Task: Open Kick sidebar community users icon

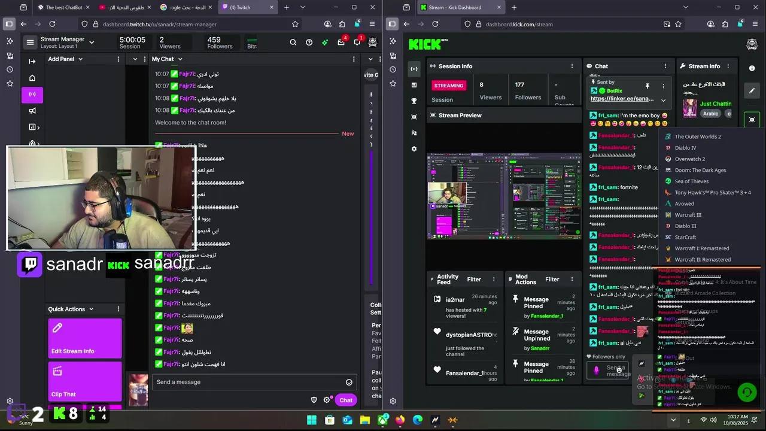Action: [x=414, y=133]
